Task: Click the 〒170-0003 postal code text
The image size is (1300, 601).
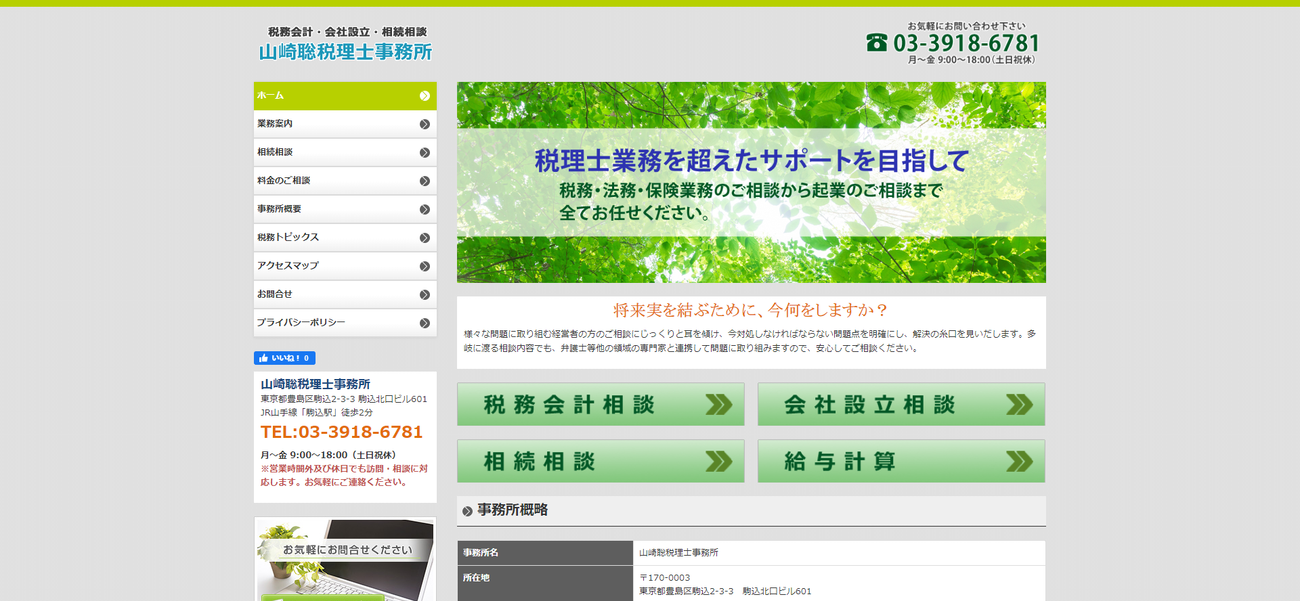Action: click(665, 577)
